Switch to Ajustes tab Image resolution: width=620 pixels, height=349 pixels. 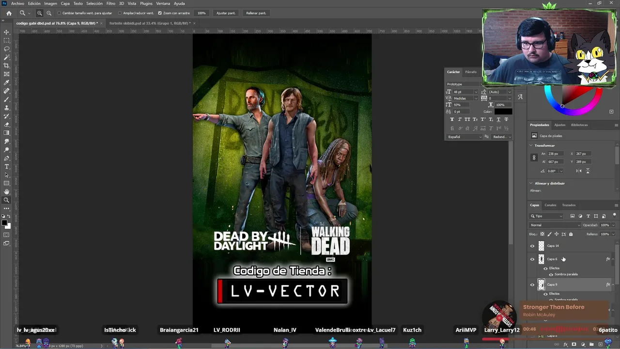pyautogui.click(x=559, y=125)
